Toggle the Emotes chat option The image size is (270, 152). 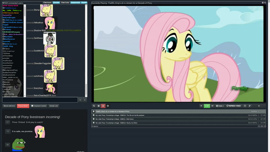click(56, 3)
